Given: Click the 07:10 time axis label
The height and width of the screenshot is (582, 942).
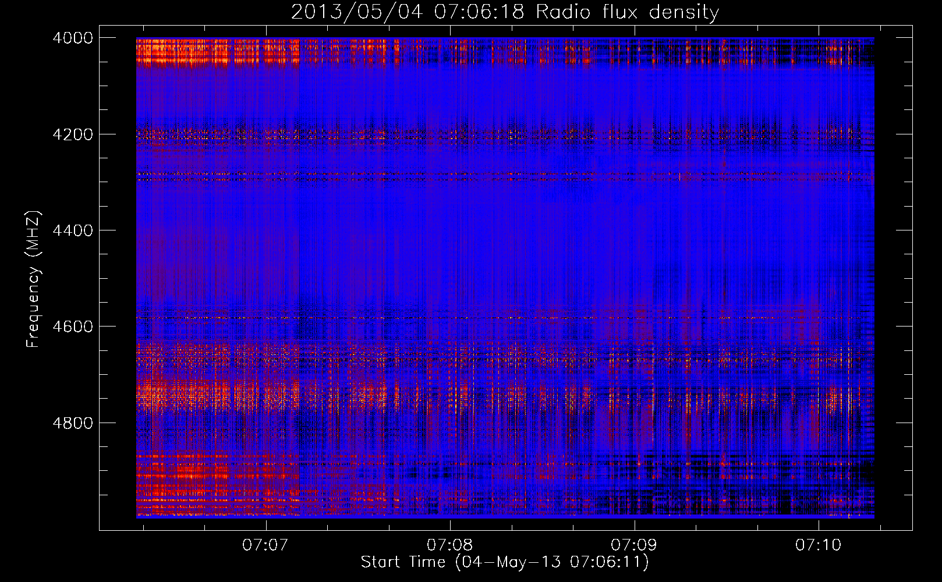Looking at the screenshot, I should point(819,545).
